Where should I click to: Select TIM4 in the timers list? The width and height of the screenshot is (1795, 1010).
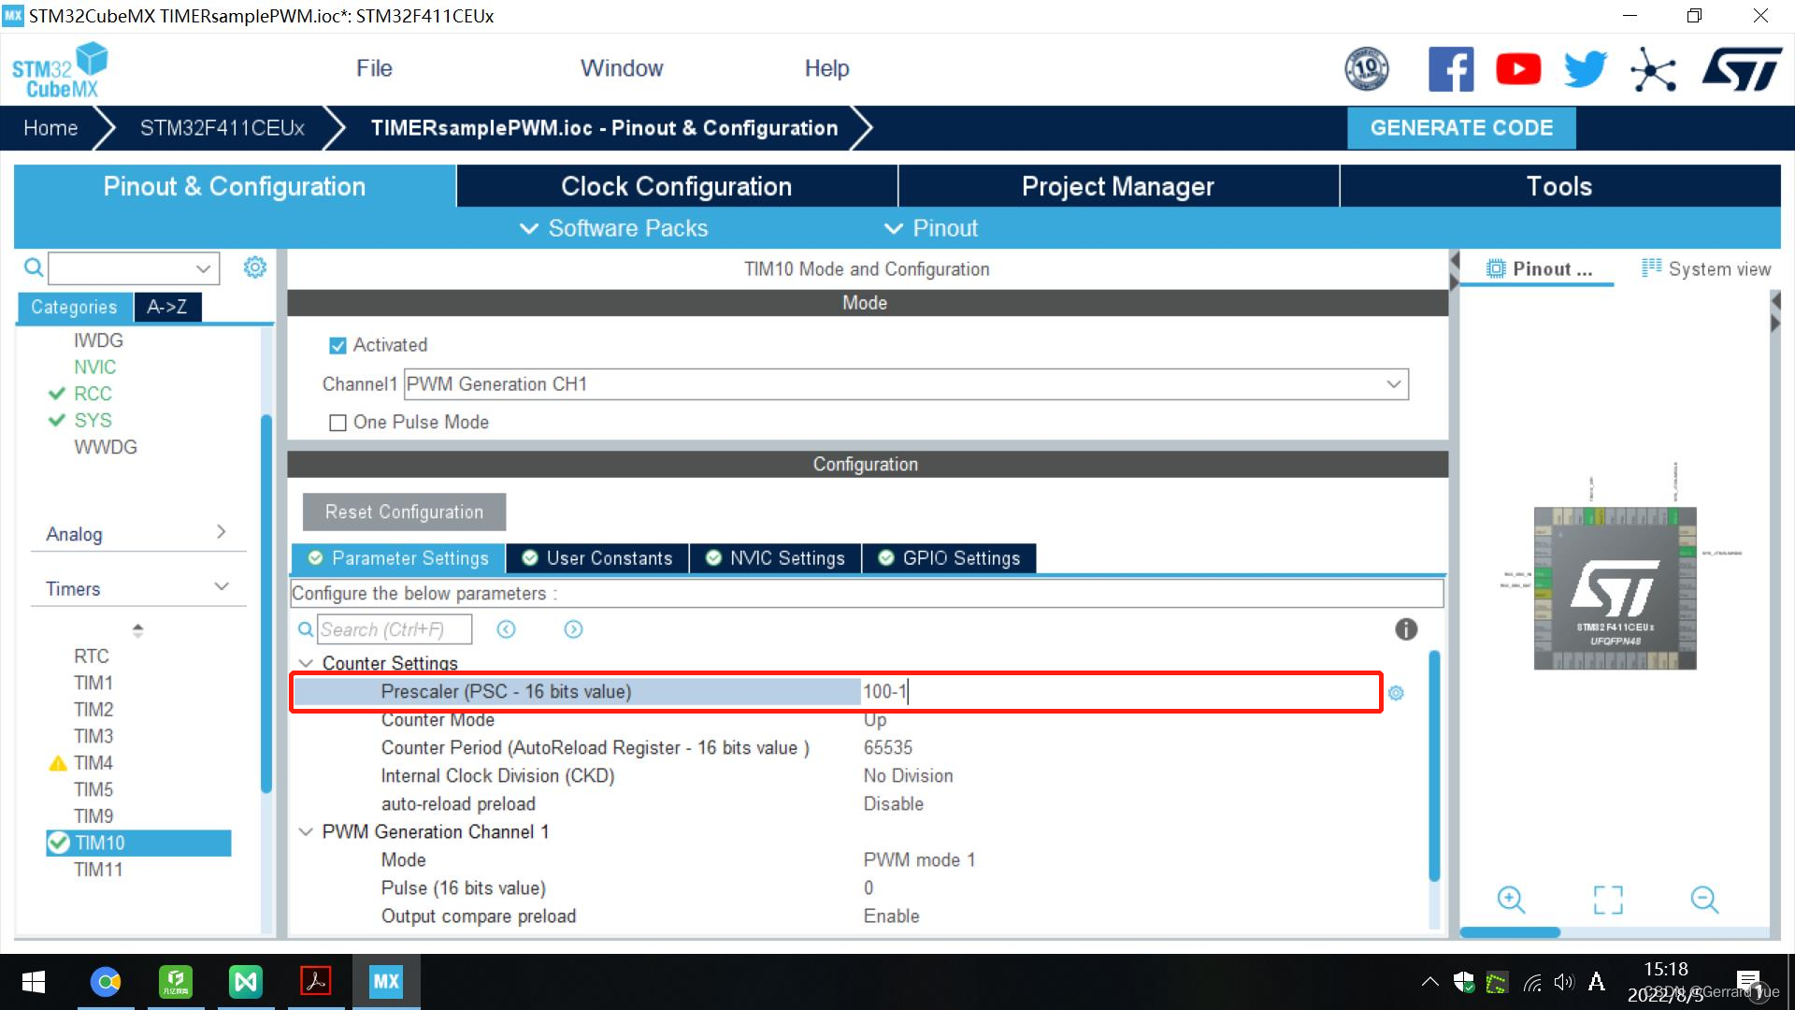(93, 763)
